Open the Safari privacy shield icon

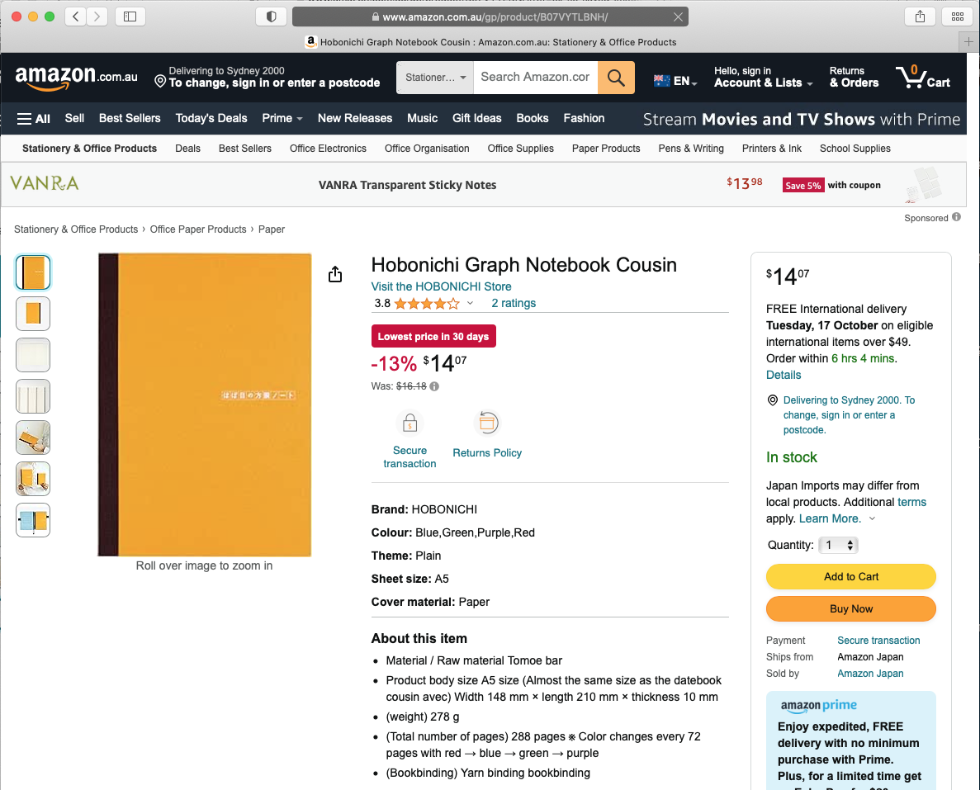271,17
